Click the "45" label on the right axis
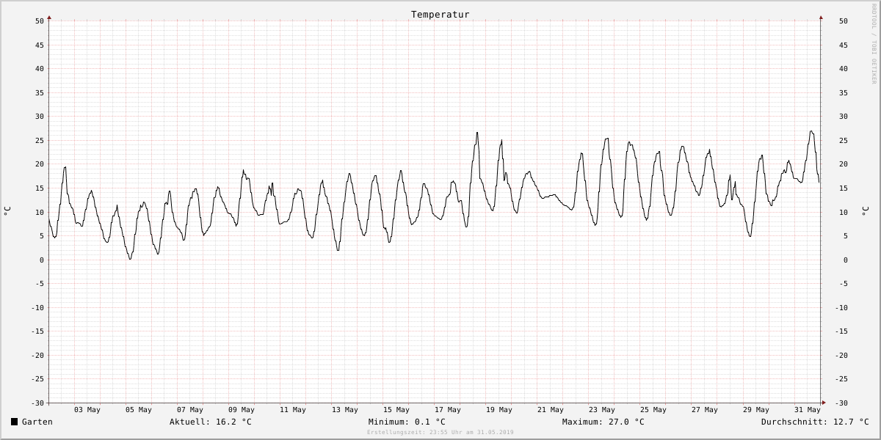The height and width of the screenshot is (440, 881). click(x=844, y=45)
